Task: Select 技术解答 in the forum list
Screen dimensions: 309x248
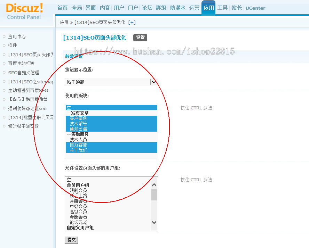Action: click(x=78, y=123)
